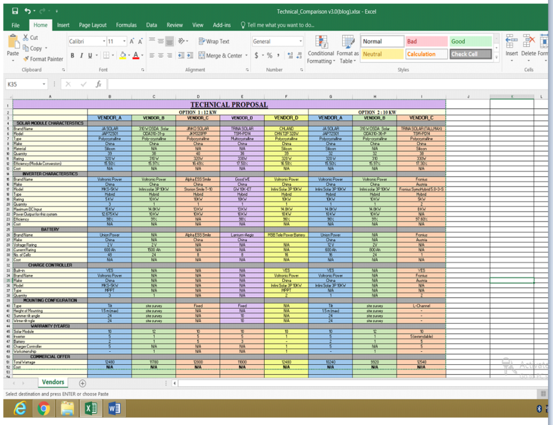Open the font size dropdown
This screenshot has width=553, height=425.
124,41
